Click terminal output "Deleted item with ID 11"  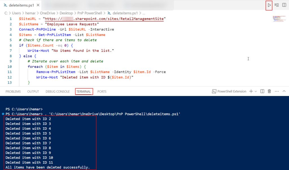click(29, 162)
